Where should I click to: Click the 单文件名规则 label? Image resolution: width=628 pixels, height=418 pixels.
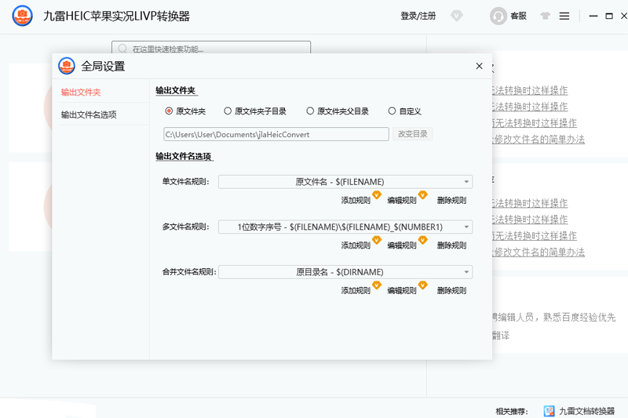[186, 182]
